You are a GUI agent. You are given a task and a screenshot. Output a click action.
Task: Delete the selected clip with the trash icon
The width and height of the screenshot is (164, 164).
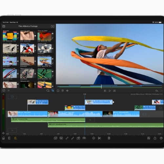109,138
